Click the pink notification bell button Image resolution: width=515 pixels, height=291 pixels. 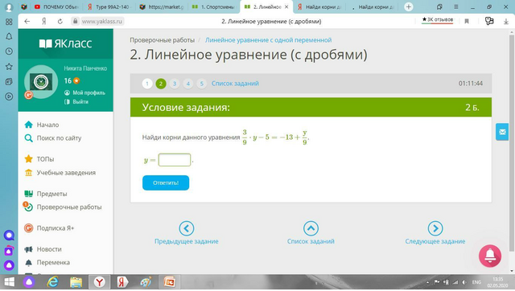[x=490, y=256]
